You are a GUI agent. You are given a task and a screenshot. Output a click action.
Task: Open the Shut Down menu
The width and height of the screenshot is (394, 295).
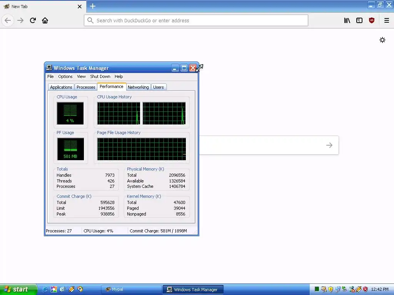click(x=100, y=76)
